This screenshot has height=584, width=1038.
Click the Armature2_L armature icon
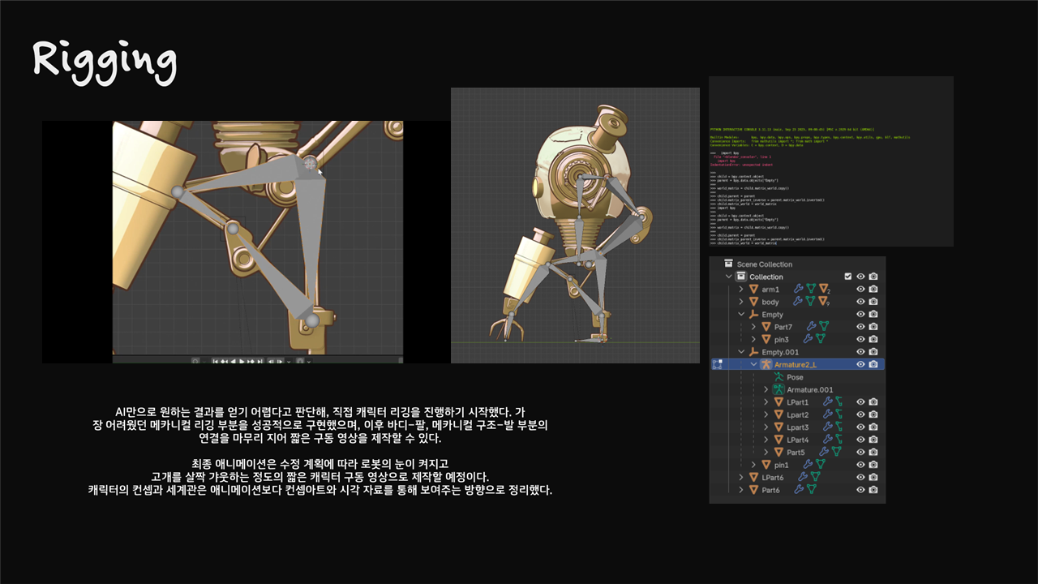(766, 364)
